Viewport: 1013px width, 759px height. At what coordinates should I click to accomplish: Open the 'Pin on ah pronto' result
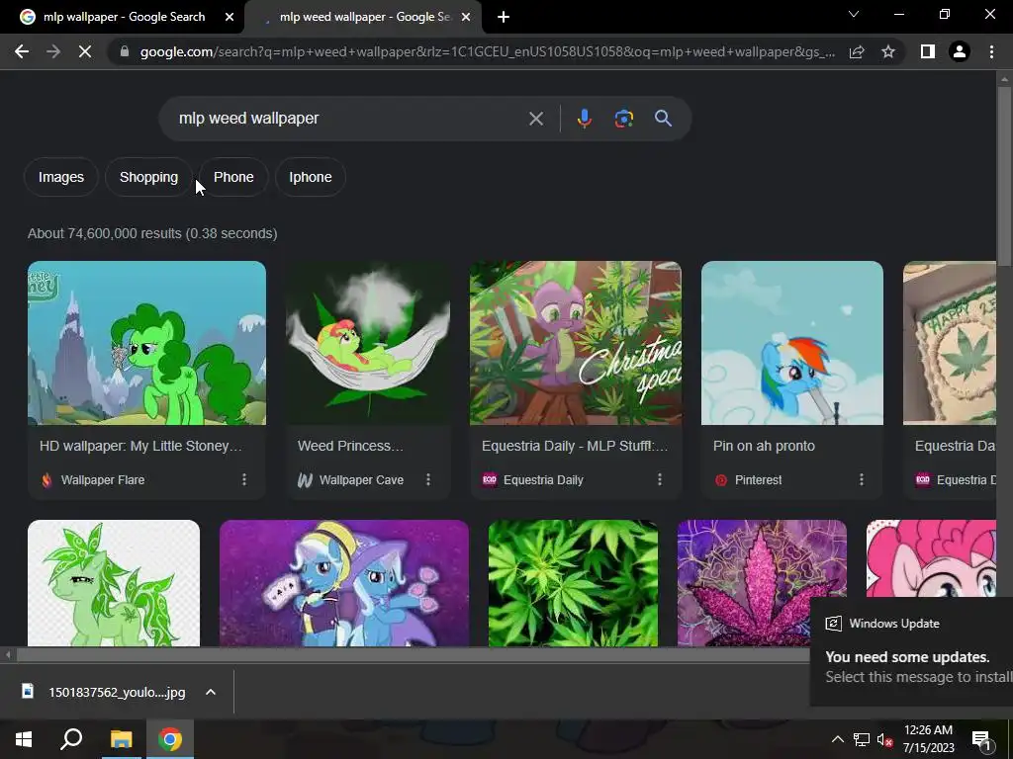764,446
